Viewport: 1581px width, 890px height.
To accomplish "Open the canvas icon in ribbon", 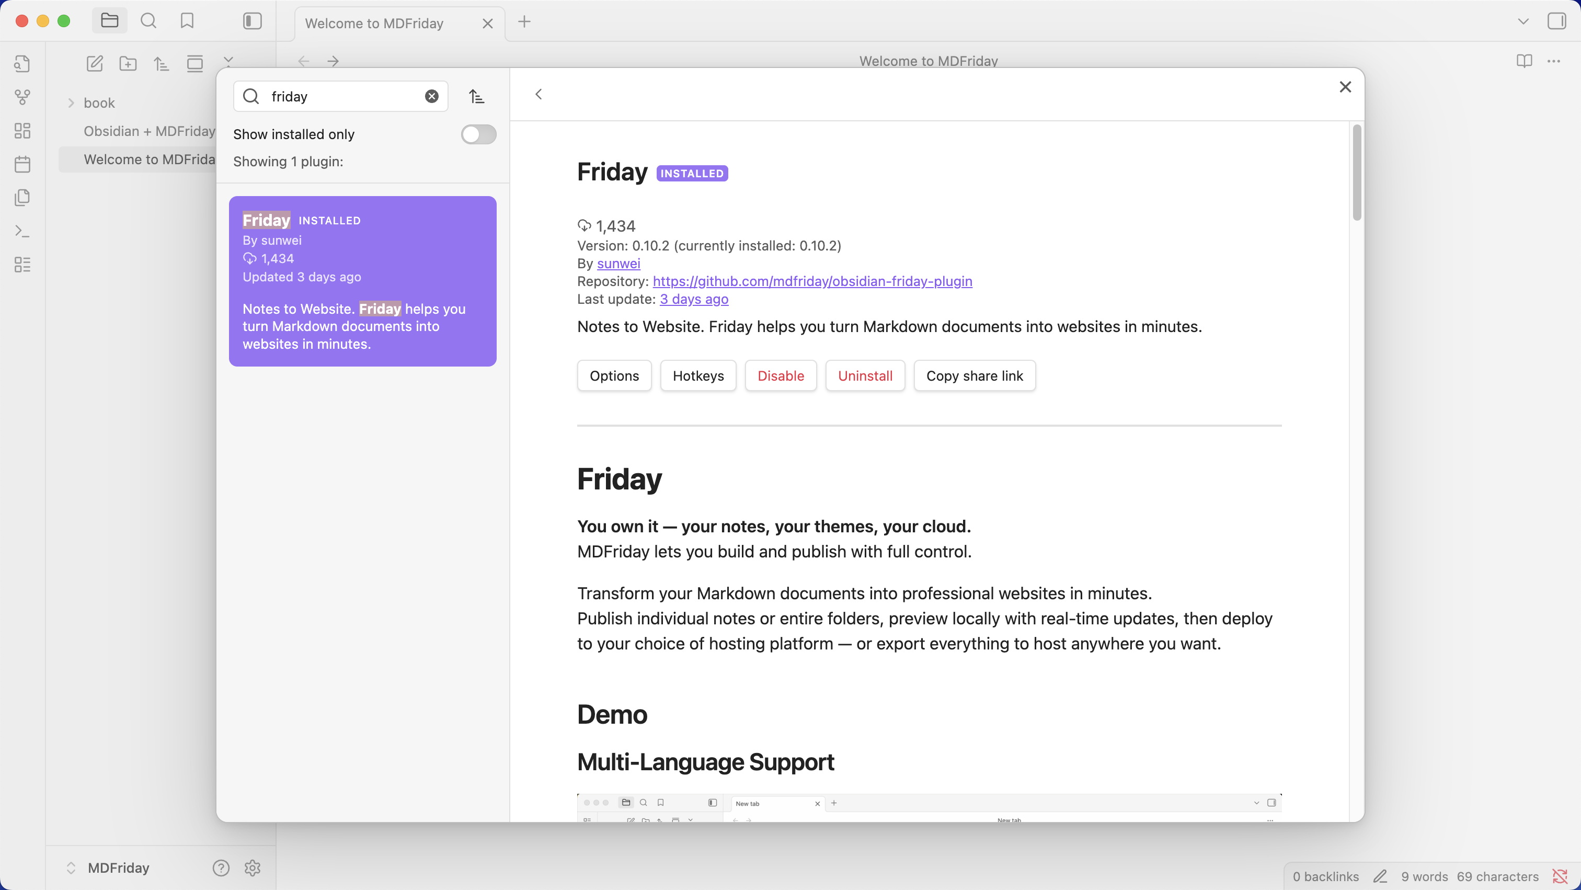I will 22,131.
